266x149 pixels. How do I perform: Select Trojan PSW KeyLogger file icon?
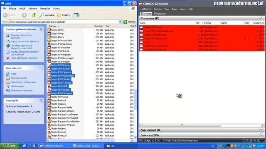point(49,58)
